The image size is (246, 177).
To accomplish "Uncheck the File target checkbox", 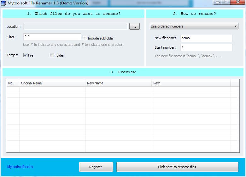I will pos(25,55).
